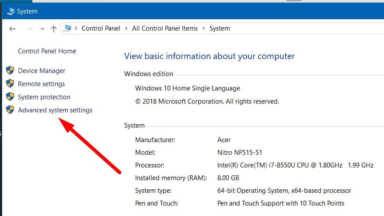Click the 'Model:' label
The image size is (384, 216).
(145, 153)
